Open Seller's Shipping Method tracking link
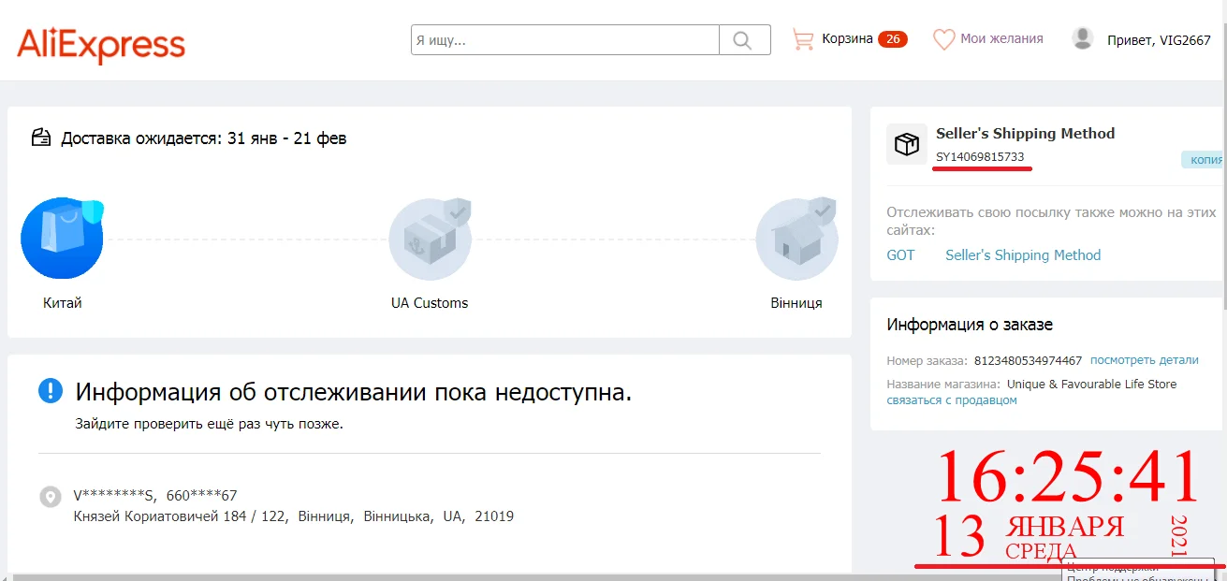 (x=1023, y=255)
